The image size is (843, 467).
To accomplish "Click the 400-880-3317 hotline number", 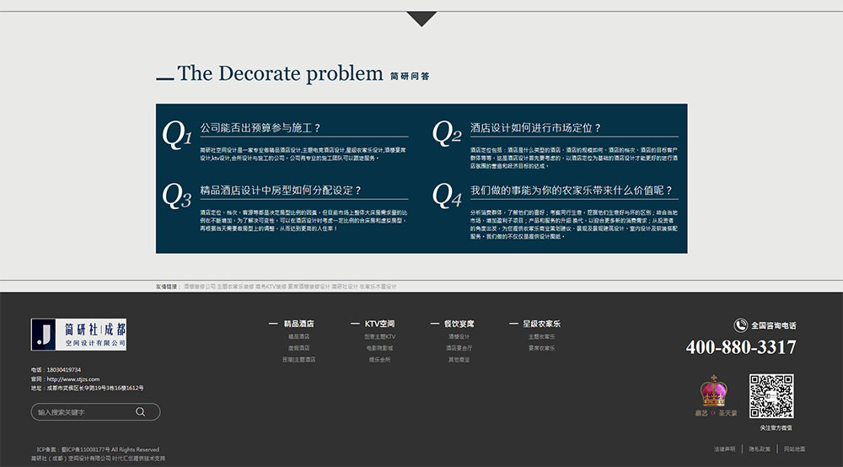I will tap(741, 347).
